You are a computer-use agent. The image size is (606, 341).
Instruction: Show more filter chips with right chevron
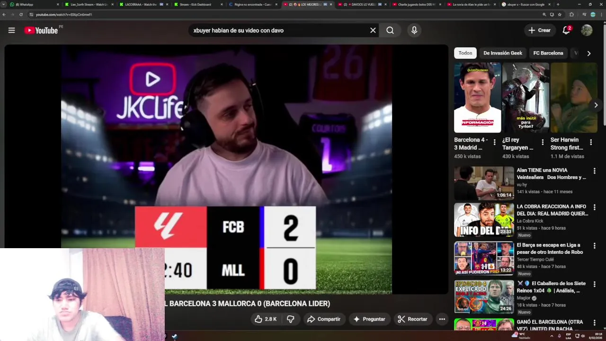pos(588,53)
